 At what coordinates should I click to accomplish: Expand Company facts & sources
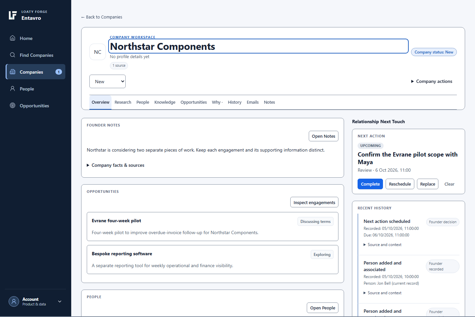point(115,165)
